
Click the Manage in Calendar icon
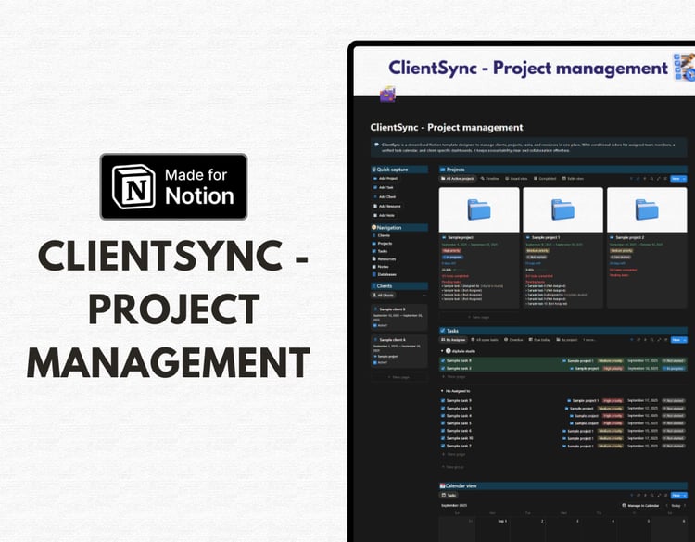pyautogui.click(x=624, y=505)
